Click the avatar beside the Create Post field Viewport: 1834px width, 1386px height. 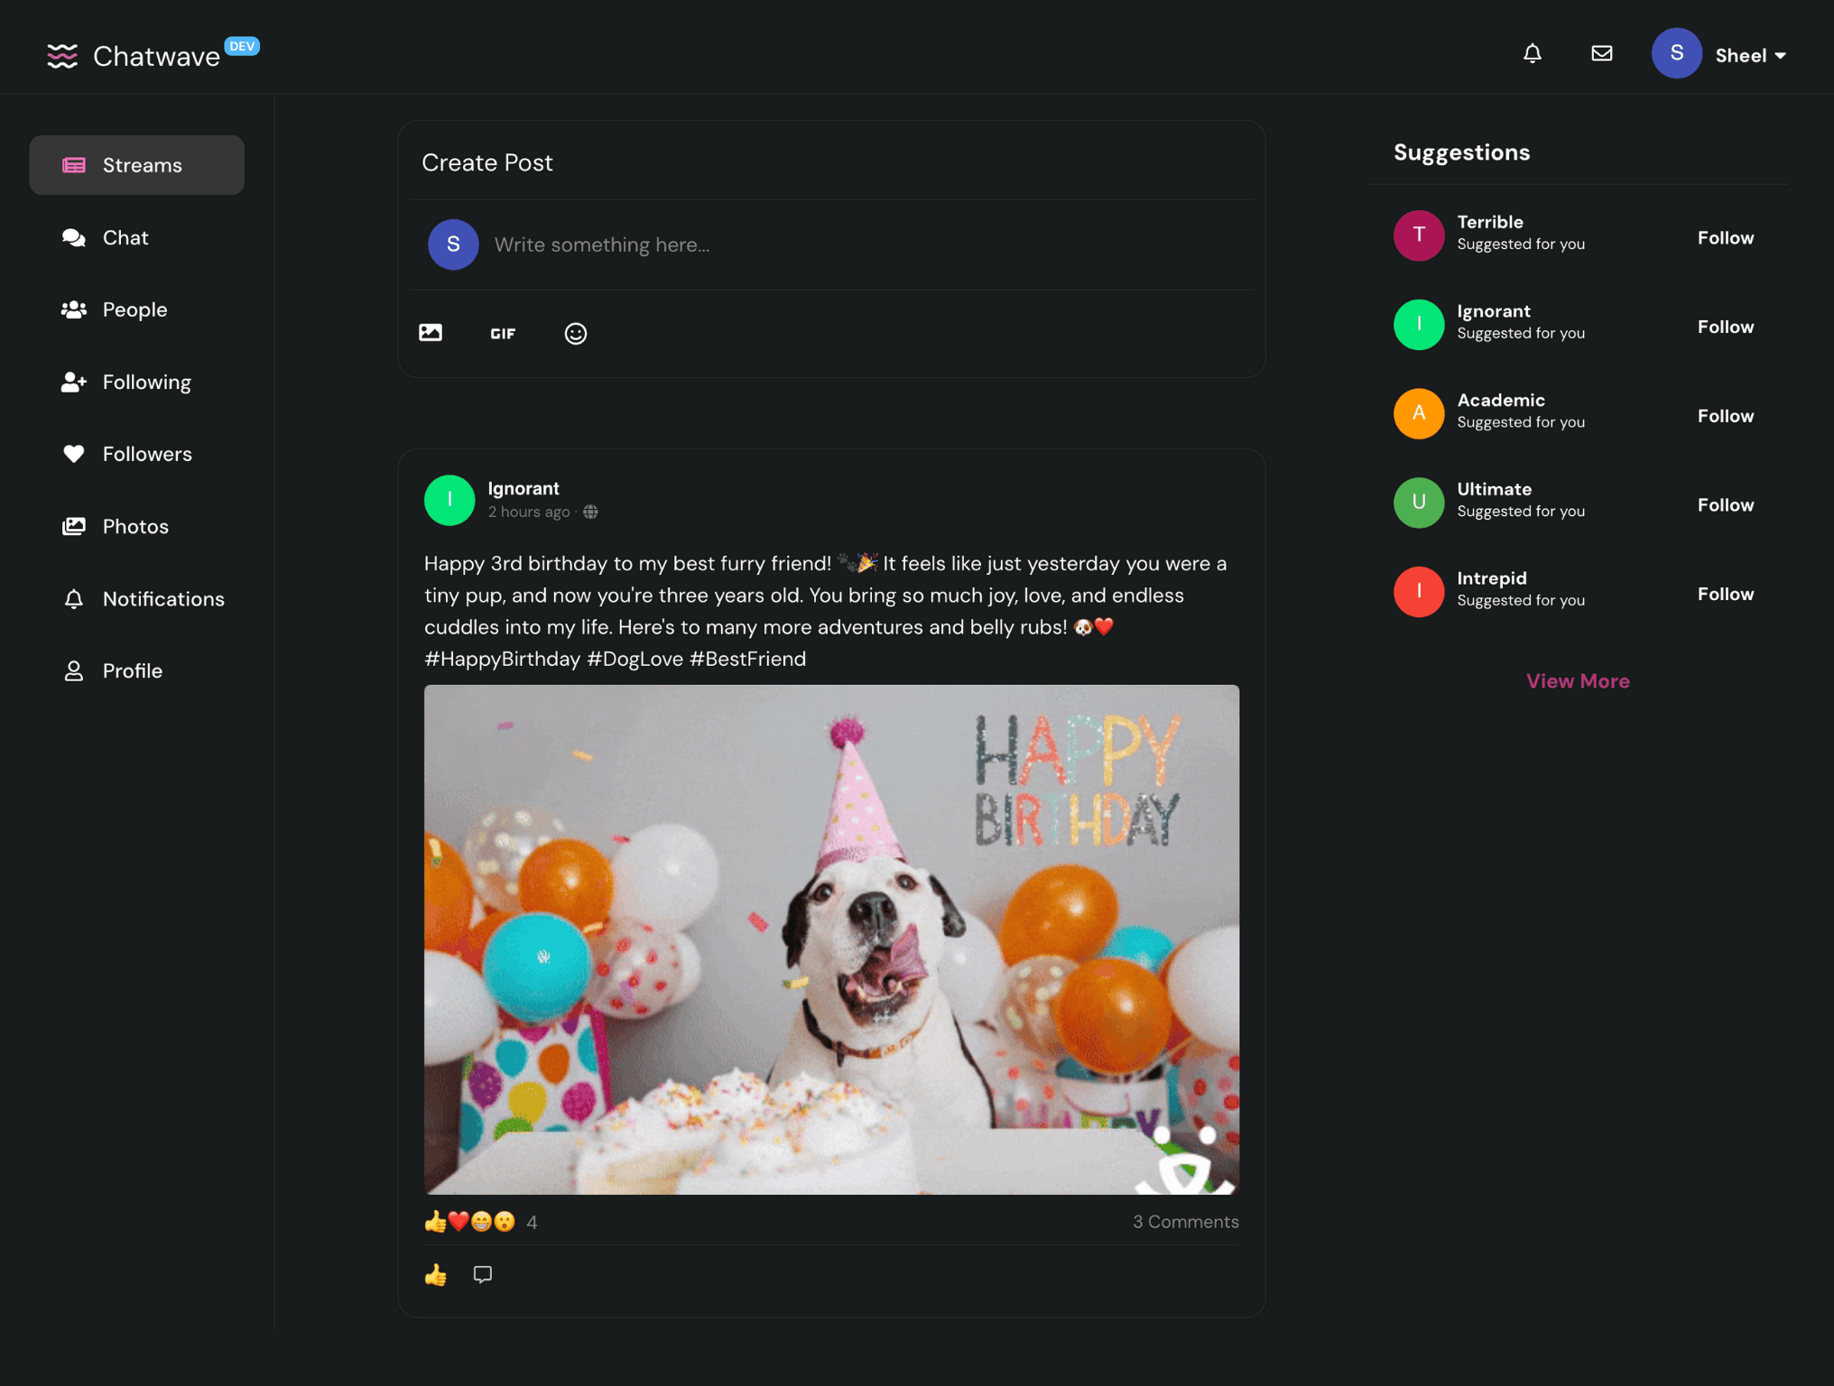tap(453, 245)
